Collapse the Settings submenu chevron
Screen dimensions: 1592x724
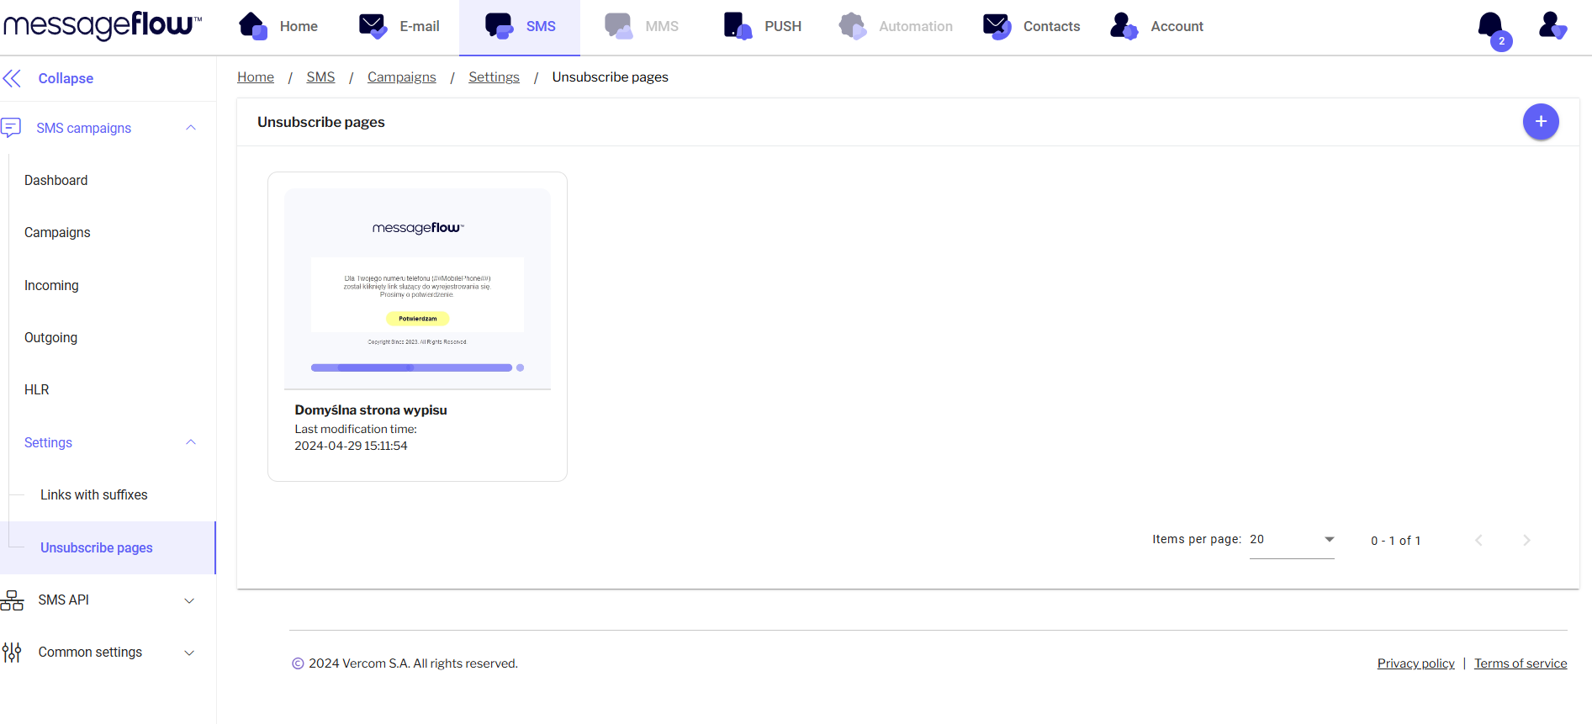point(191,442)
